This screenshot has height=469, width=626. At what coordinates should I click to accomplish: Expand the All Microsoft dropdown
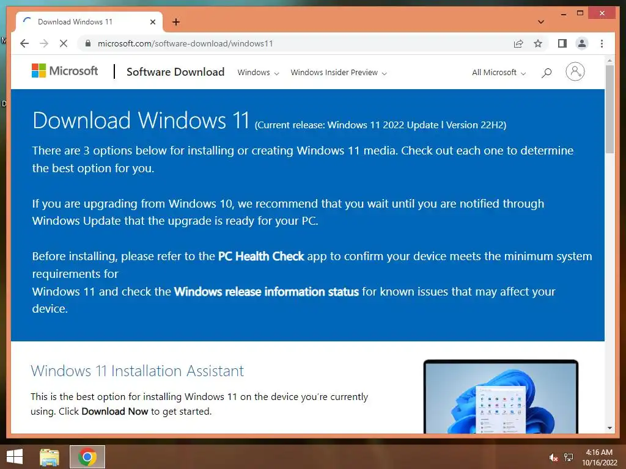(499, 73)
